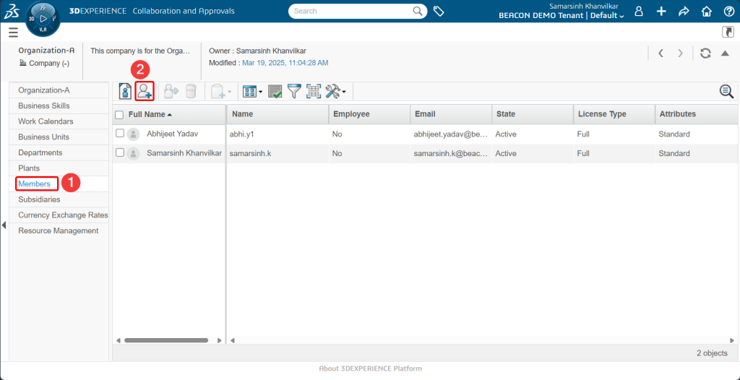Click the refresh icon in header
The width and height of the screenshot is (740, 380).
tap(705, 53)
